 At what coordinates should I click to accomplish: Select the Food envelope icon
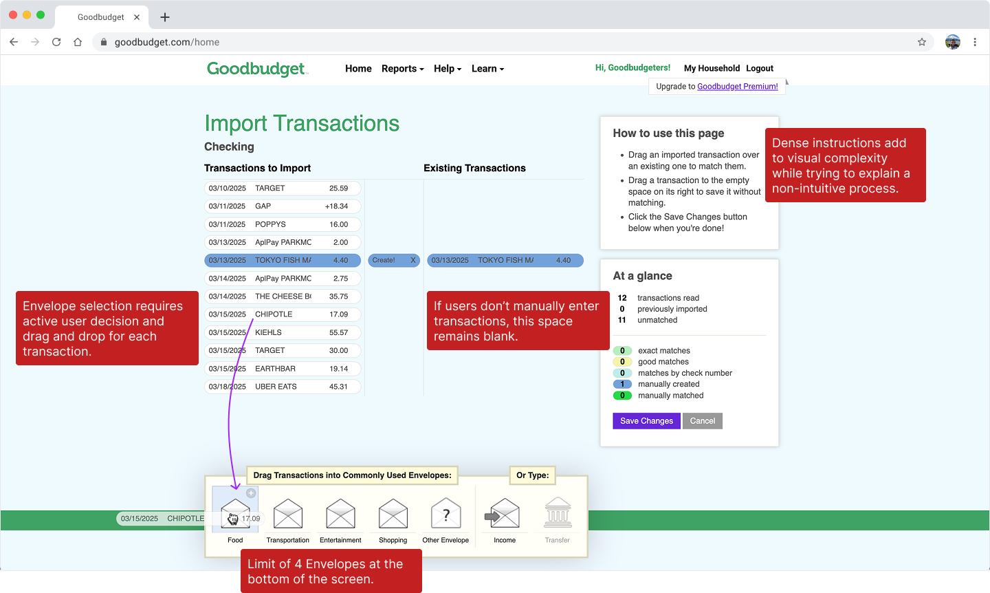click(x=235, y=515)
